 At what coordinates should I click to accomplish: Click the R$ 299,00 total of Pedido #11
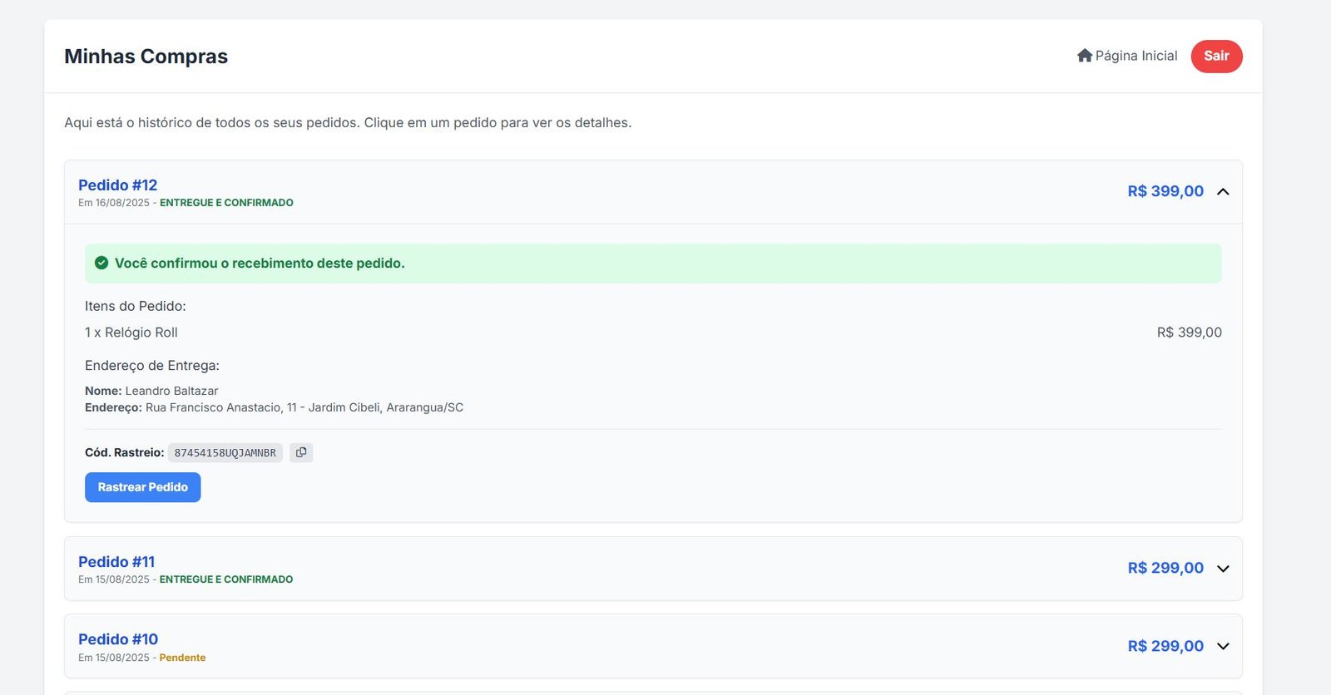tap(1165, 568)
